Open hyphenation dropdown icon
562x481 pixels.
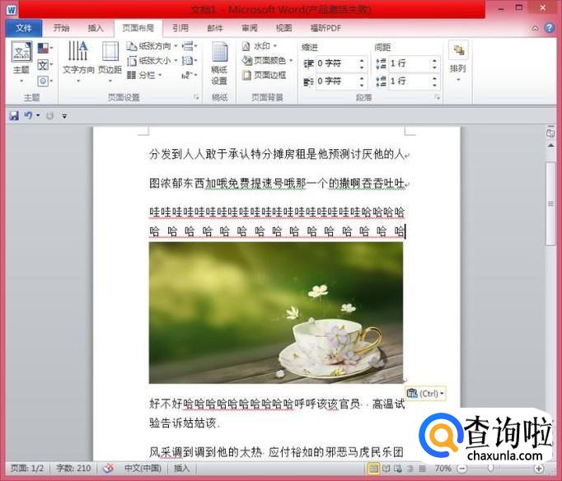(x=190, y=75)
